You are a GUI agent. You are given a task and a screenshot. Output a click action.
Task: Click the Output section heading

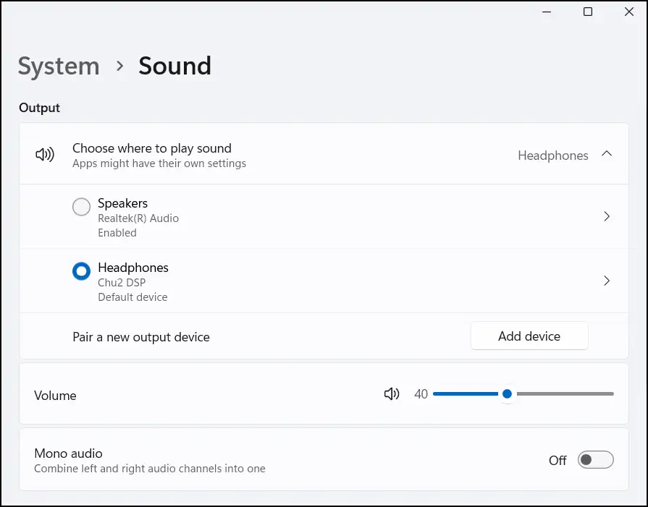coord(40,108)
